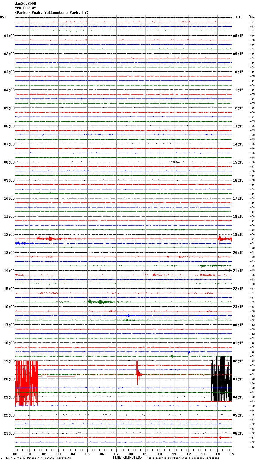Select the 02:00 MST row label

click(x=9, y=54)
